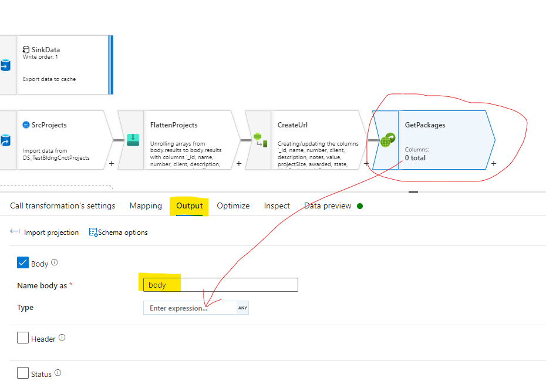Click the blue source import icon beside SrcProjects
This screenshot has height=384, width=546.
(5, 140)
